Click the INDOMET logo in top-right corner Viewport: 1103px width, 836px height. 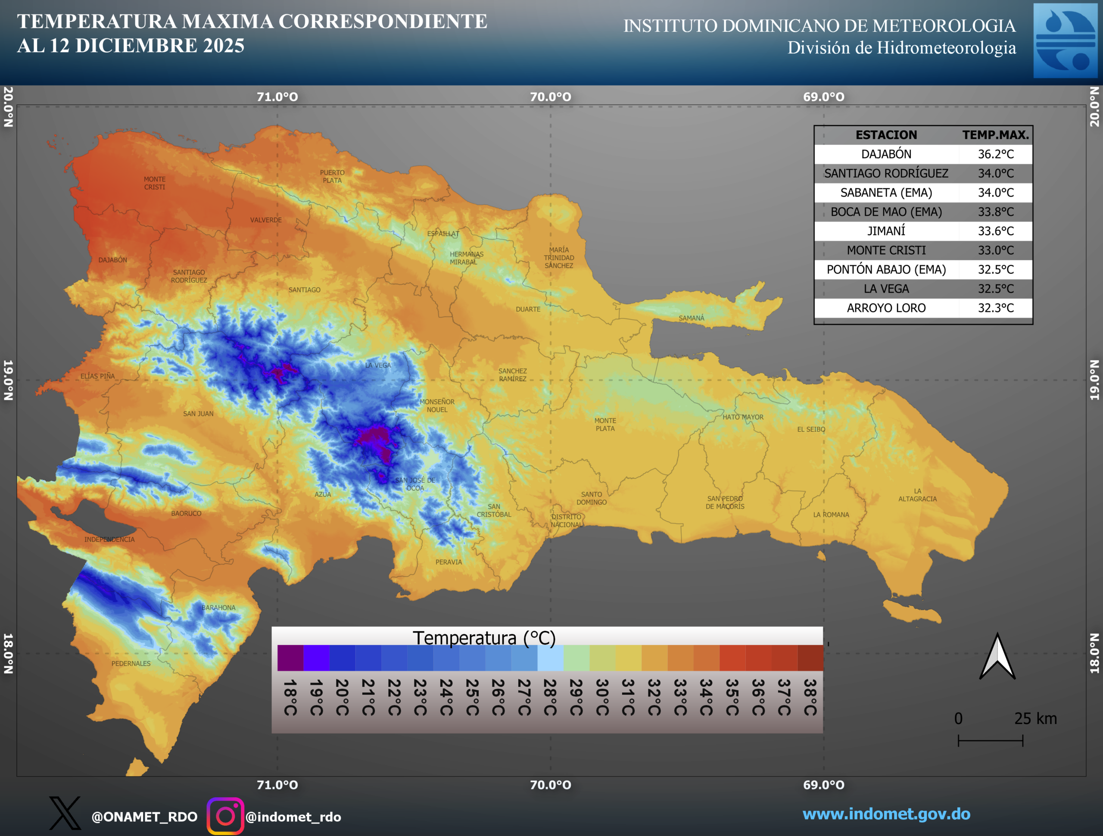[1065, 41]
